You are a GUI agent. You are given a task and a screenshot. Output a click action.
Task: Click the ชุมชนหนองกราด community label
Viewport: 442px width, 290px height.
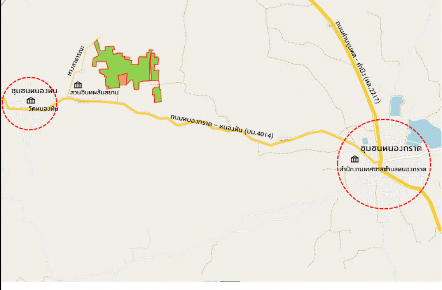391,148
